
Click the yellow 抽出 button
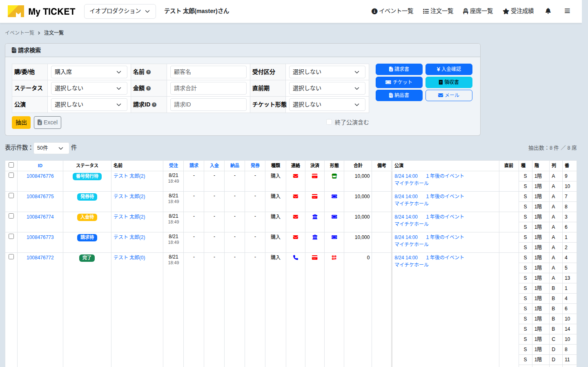coord(21,123)
